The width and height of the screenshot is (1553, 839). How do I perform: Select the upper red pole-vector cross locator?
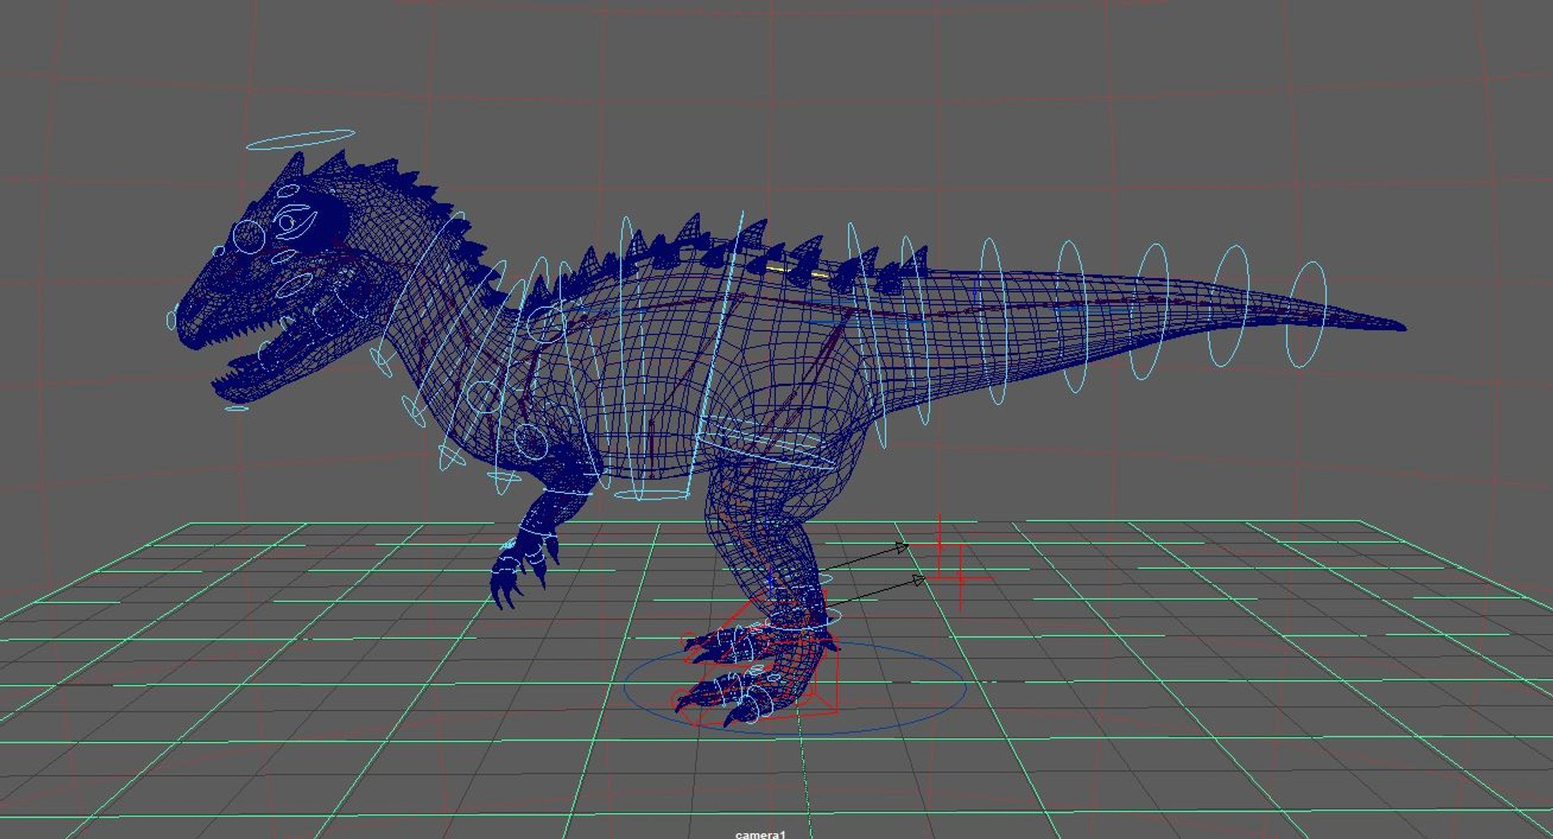click(939, 546)
